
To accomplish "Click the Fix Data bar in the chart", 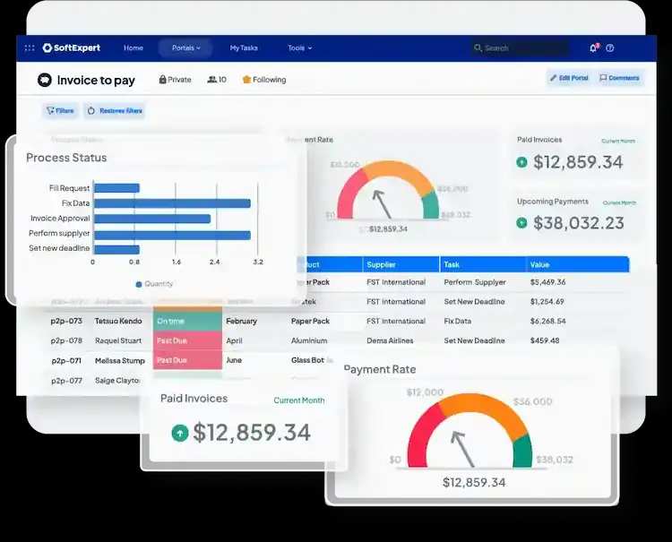I will coord(171,203).
